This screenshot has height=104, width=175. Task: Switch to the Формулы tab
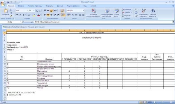point(50,6)
